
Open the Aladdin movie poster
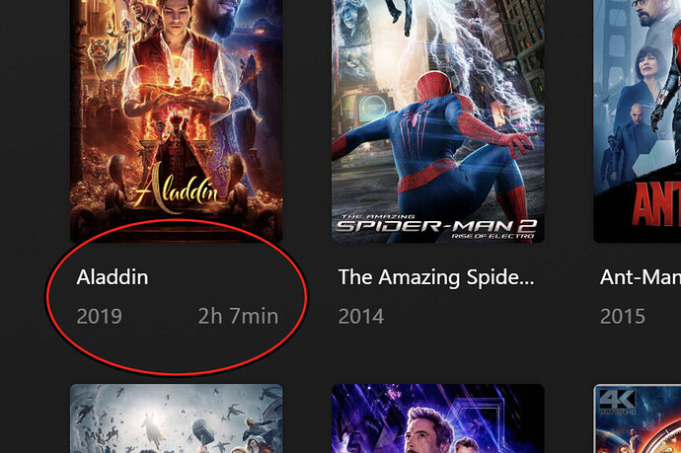coord(177,121)
